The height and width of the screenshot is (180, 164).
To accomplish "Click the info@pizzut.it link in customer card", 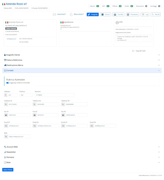I will click(12, 39).
